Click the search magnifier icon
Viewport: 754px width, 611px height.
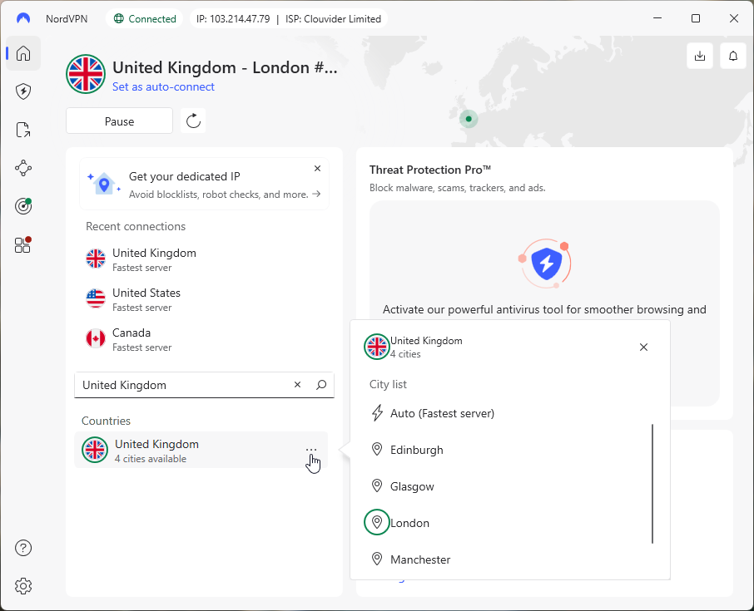[321, 385]
